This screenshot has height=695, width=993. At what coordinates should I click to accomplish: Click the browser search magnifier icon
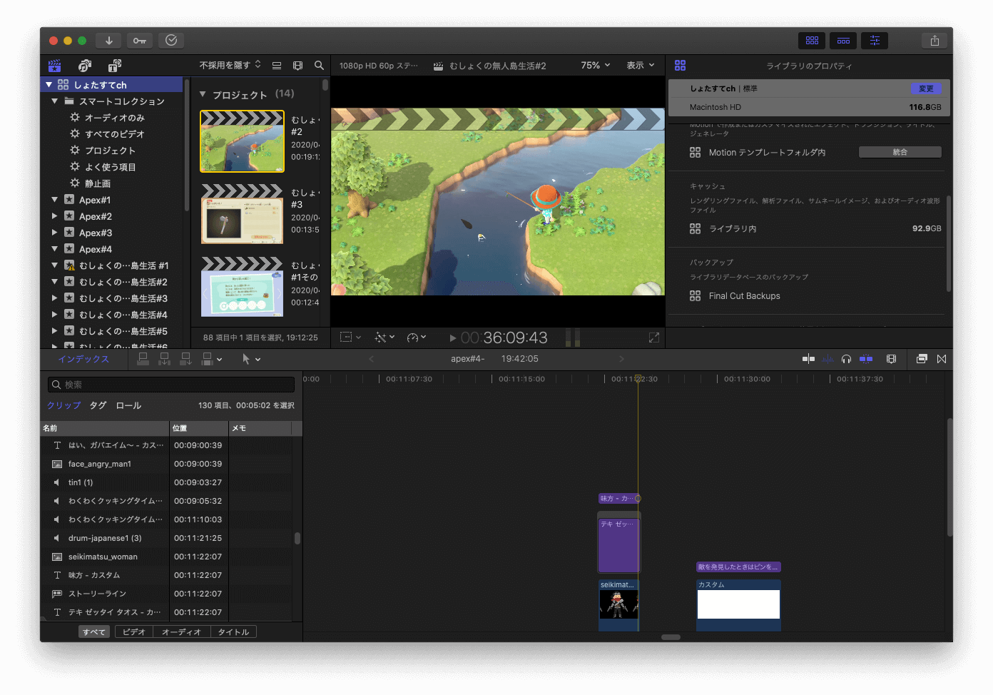[319, 65]
